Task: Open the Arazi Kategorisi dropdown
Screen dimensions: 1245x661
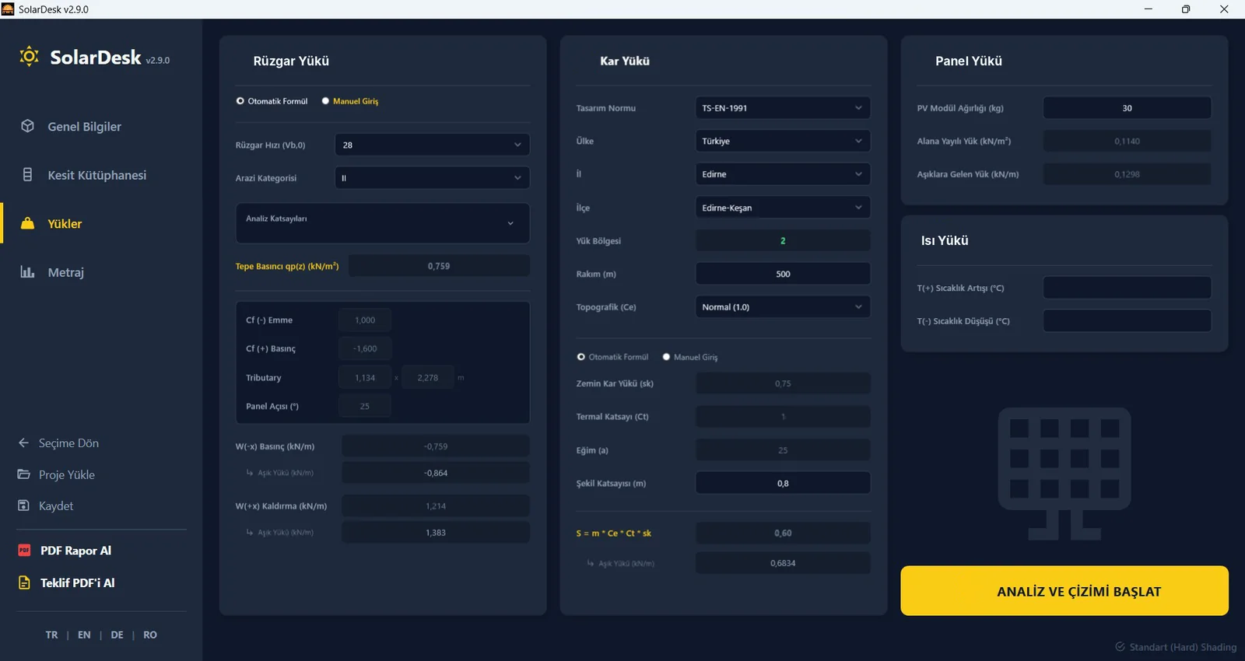Action: point(432,178)
